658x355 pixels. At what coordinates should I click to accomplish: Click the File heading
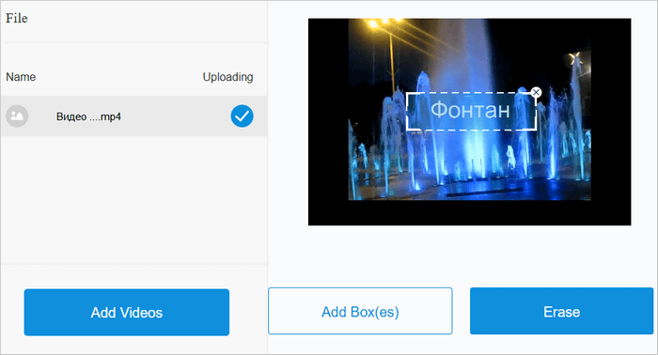pyautogui.click(x=17, y=18)
